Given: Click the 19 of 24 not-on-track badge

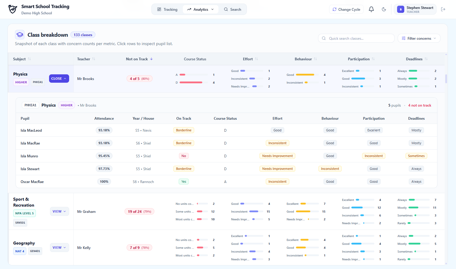Looking at the screenshot, I should tap(139, 212).
